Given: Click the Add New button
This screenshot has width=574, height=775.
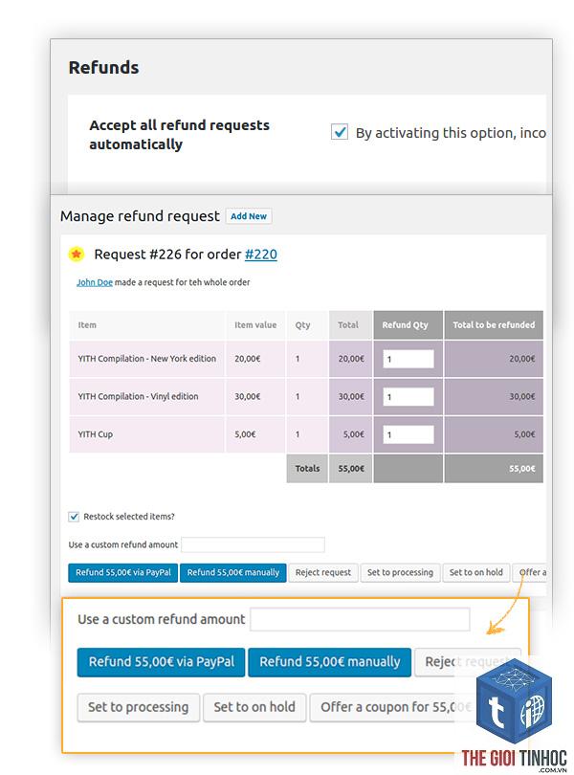Looking at the screenshot, I should pyautogui.click(x=249, y=216).
